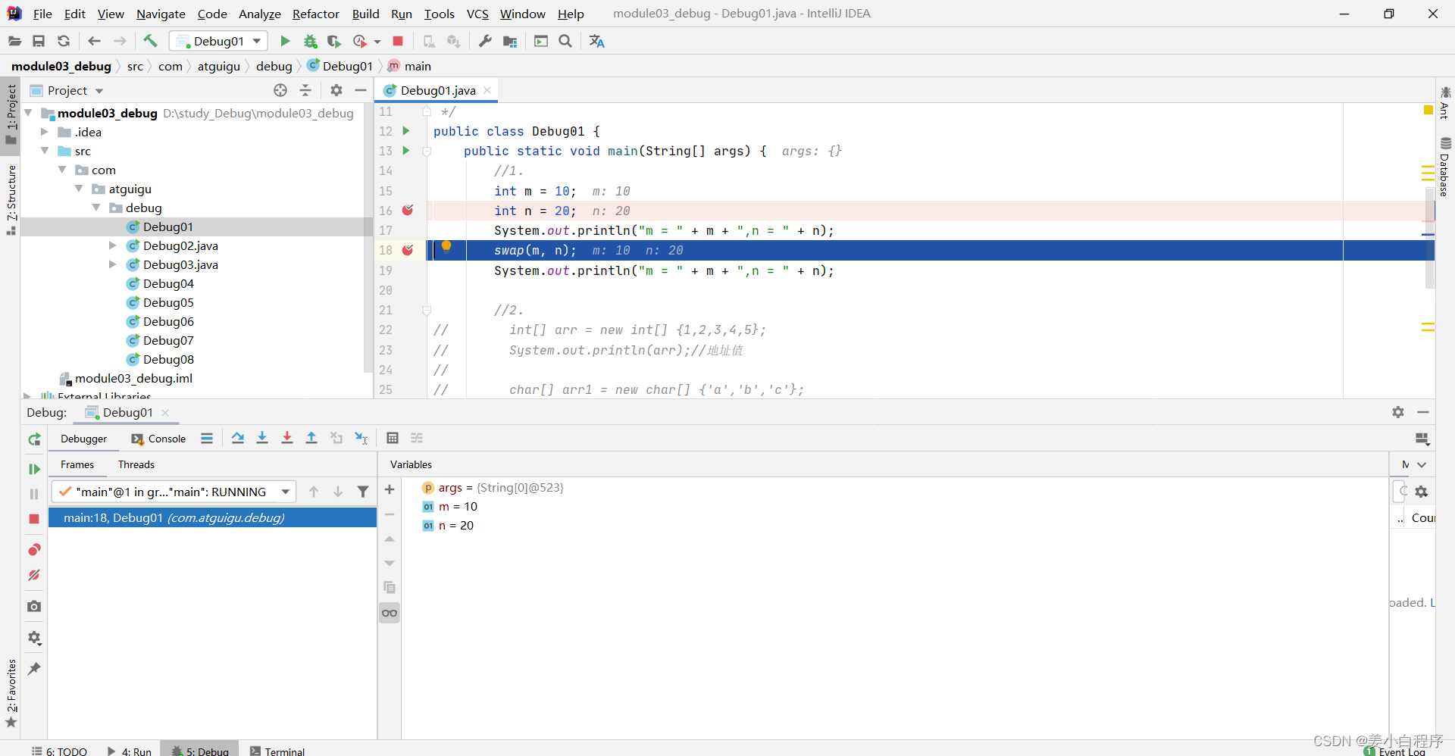Get thread dump with the camera icon
1455x756 pixels.
(34, 606)
